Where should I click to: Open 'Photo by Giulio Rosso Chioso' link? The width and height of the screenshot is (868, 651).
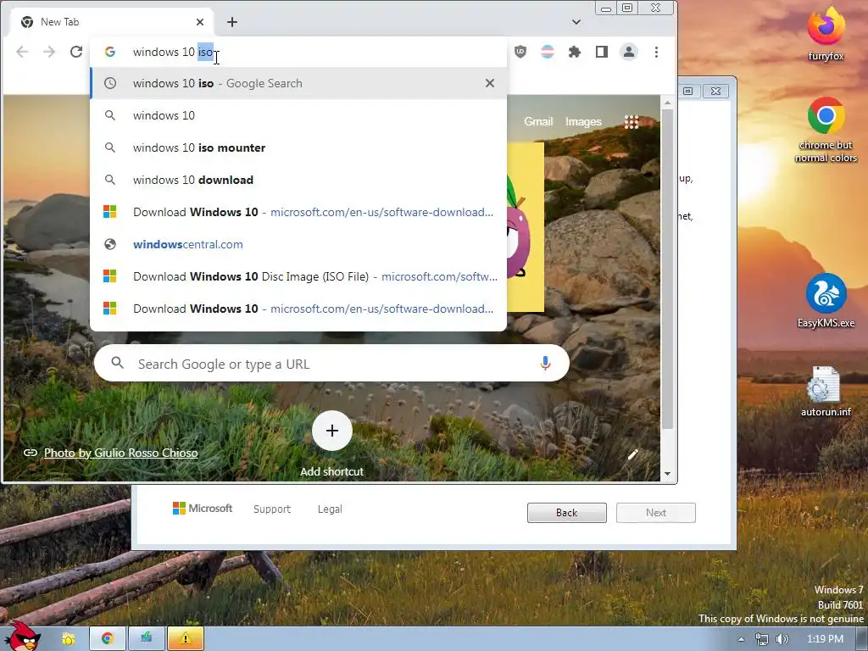tap(120, 453)
